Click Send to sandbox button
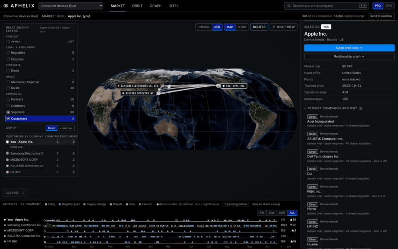Screen dimensions: 398x249 [381, 16]
